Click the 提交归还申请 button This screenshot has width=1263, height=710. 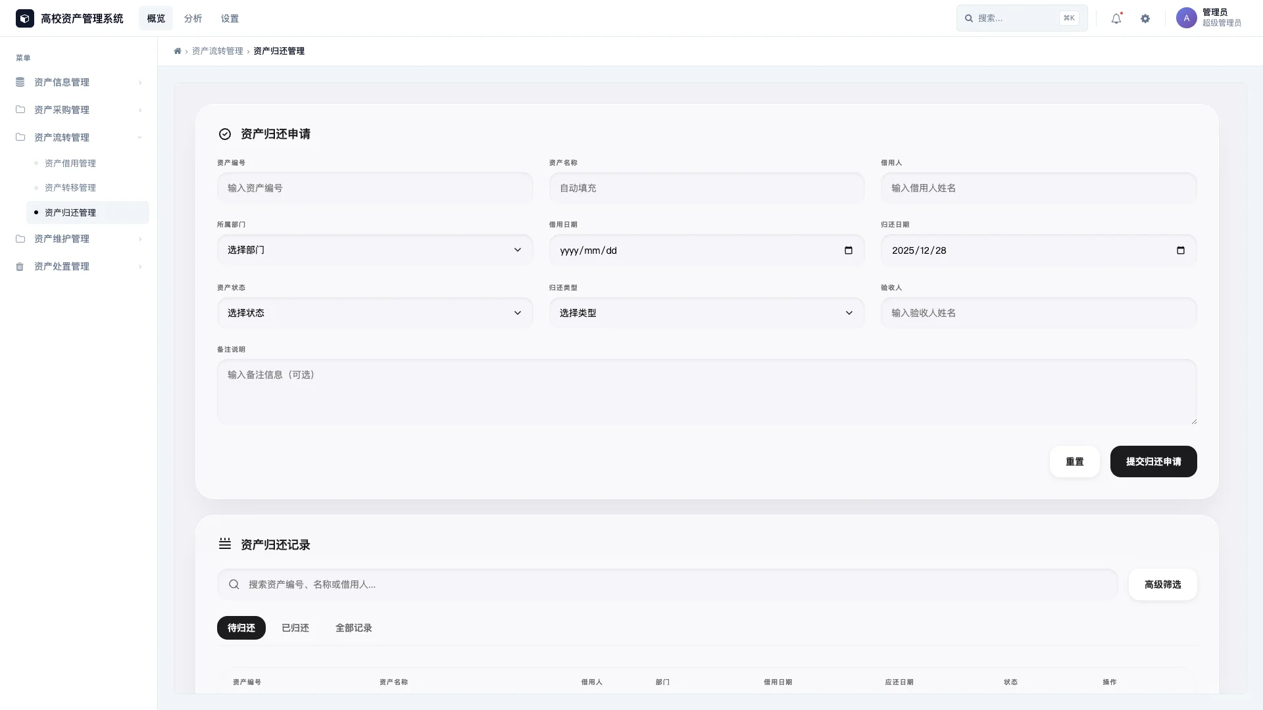click(x=1153, y=461)
